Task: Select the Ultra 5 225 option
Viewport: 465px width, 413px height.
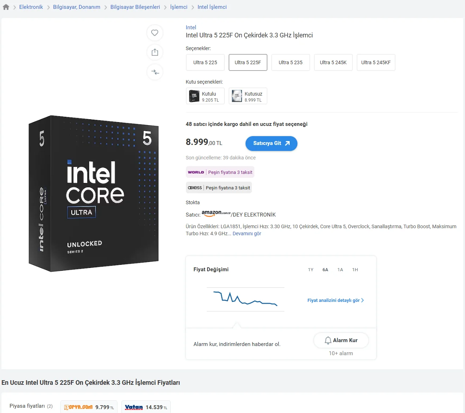Action: [205, 62]
